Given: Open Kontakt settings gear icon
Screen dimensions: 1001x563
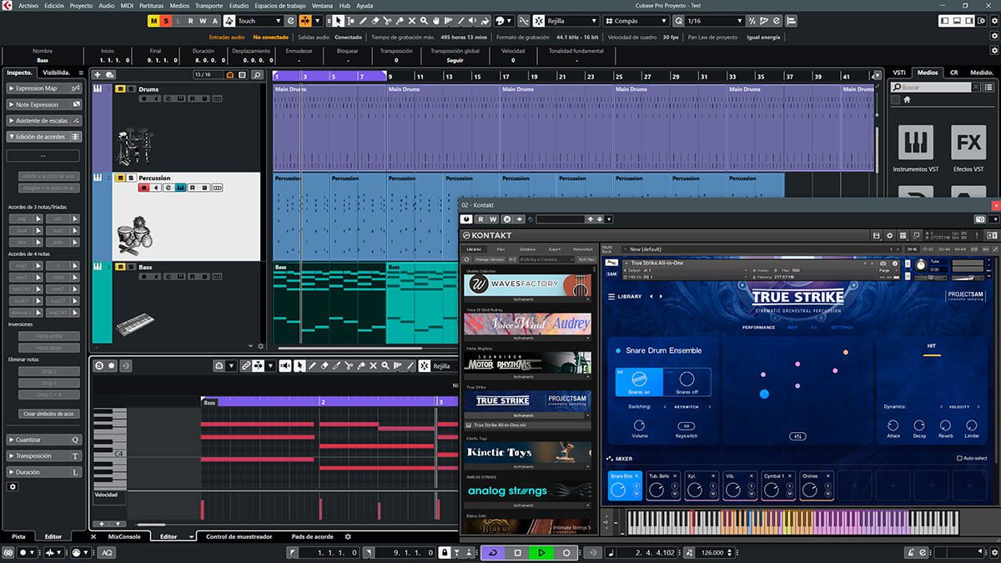Looking at the screenshot, I should coord(890,235).
